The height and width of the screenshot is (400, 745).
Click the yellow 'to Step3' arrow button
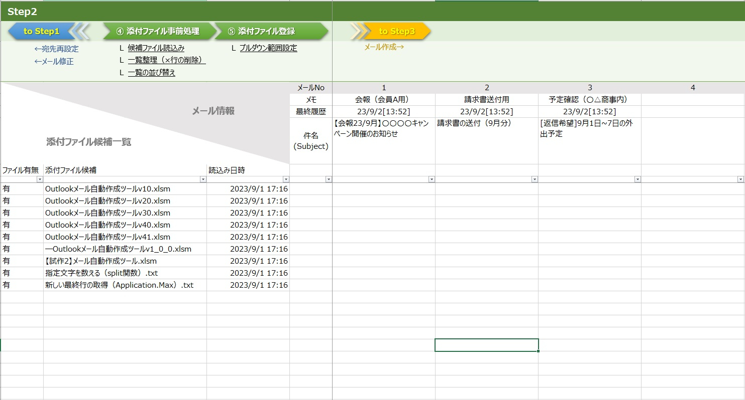tap(397, 32)
